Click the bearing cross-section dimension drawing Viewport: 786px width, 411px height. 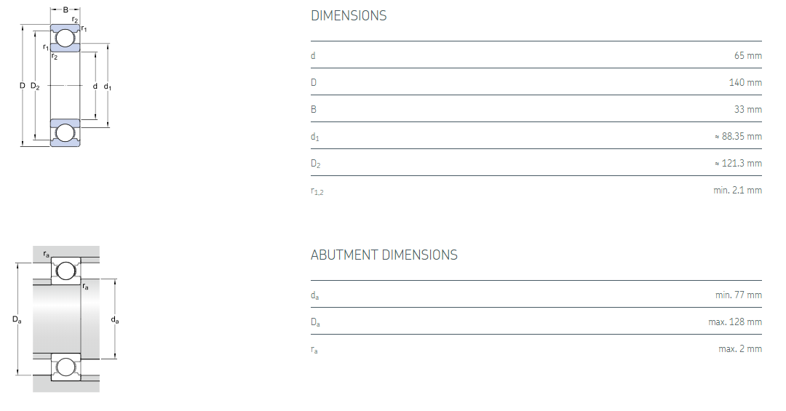(65, 80)
